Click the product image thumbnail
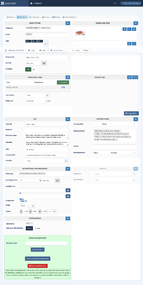The width and height of the screenshot is (143, 285). click(80, 33)
